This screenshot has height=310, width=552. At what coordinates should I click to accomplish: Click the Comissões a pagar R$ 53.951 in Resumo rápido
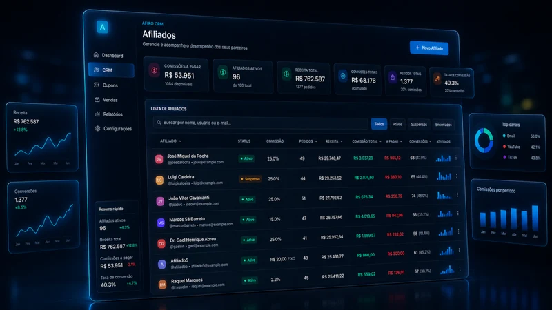pos(117,262)
